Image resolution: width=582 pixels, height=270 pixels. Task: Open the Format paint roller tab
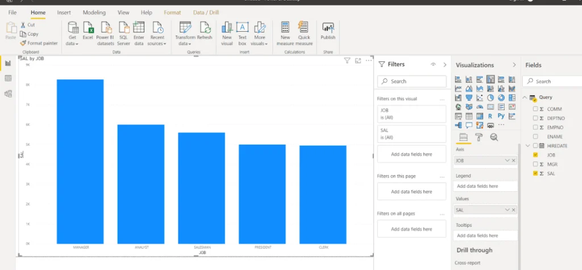coord(479,137)
